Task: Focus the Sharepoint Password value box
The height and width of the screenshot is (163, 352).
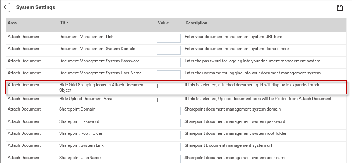Action: 169,123
